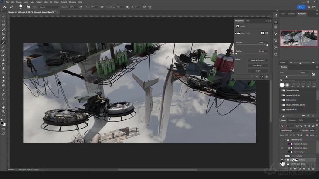Toggle pressure for opacity icon
Screen dimensions: 319x179
click(x=81, y=7)
